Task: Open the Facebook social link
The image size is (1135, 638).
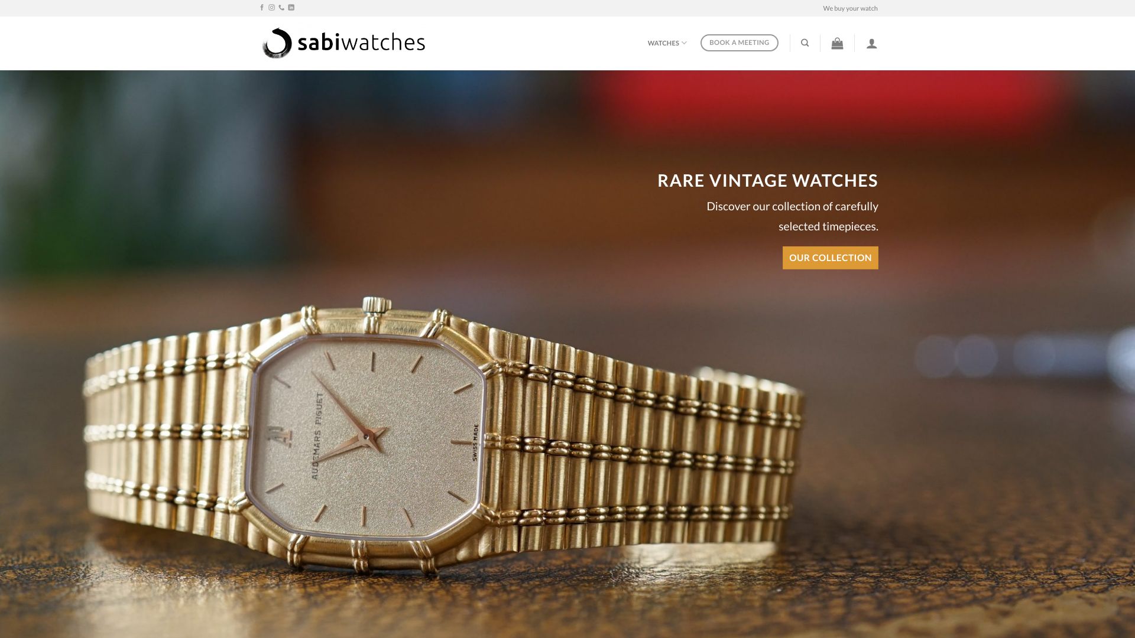Action: [262, 8]
